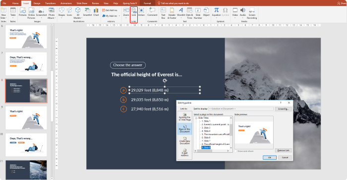The width and height of the screenshot is (347, 180).
Task: Click slide list vertical scrollbar down arrow
Action: [x=231, y=148]
